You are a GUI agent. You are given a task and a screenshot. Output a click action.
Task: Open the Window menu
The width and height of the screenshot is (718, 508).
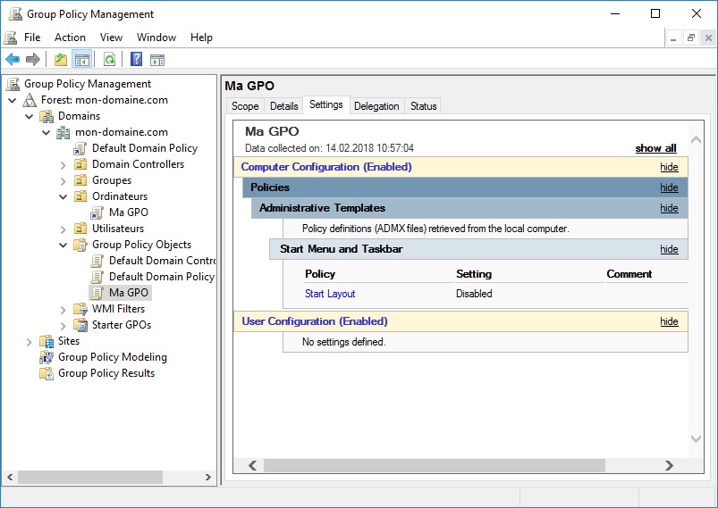[156, 37]
